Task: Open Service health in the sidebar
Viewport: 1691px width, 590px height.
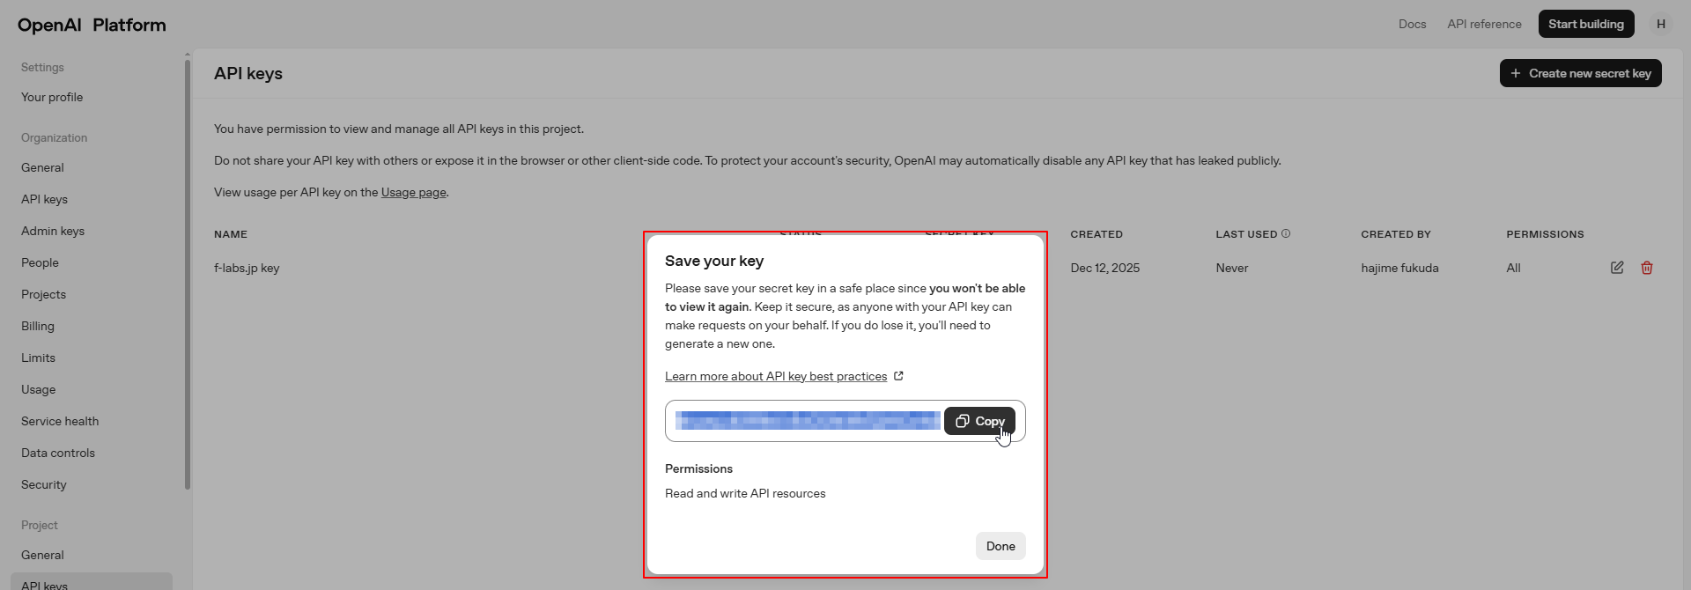Action: click(x=60, y=421)
